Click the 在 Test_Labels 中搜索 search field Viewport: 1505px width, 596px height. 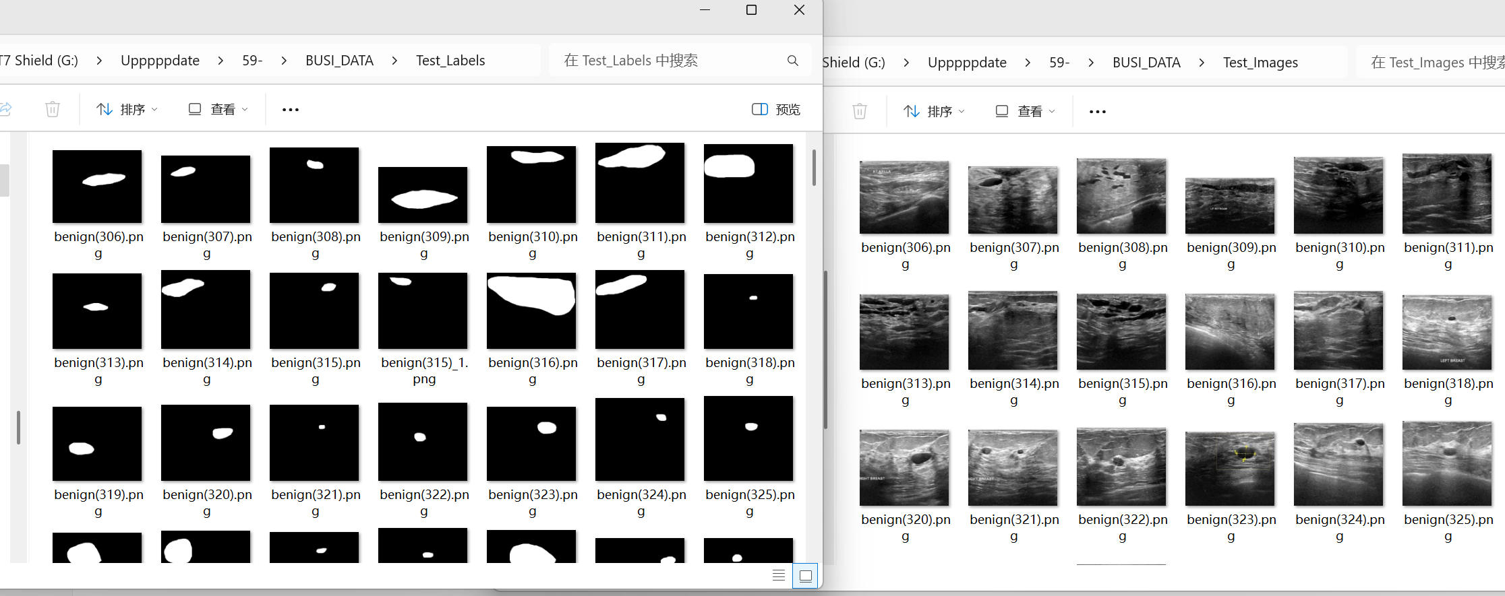(x=680, y=61)
